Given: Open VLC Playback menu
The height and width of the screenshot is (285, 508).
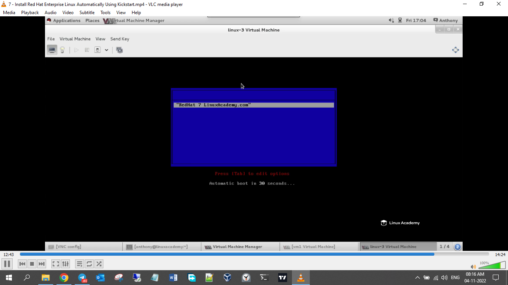Looking at the screenshot, I should click(30, 13).
